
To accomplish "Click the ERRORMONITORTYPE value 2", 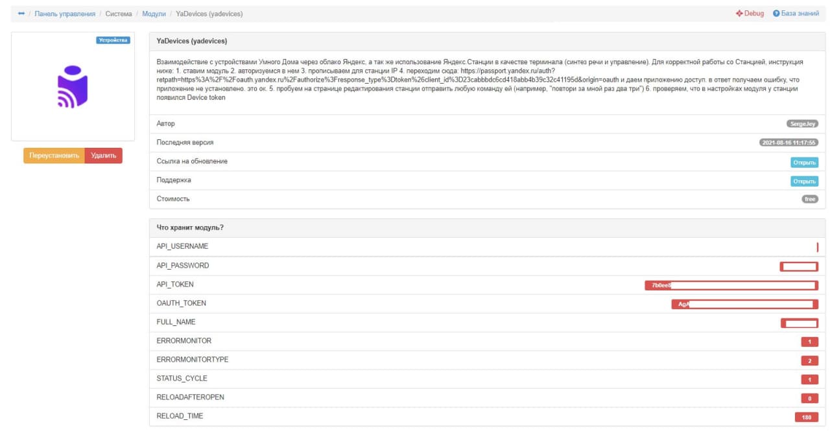I will click(x=809, y=360).
